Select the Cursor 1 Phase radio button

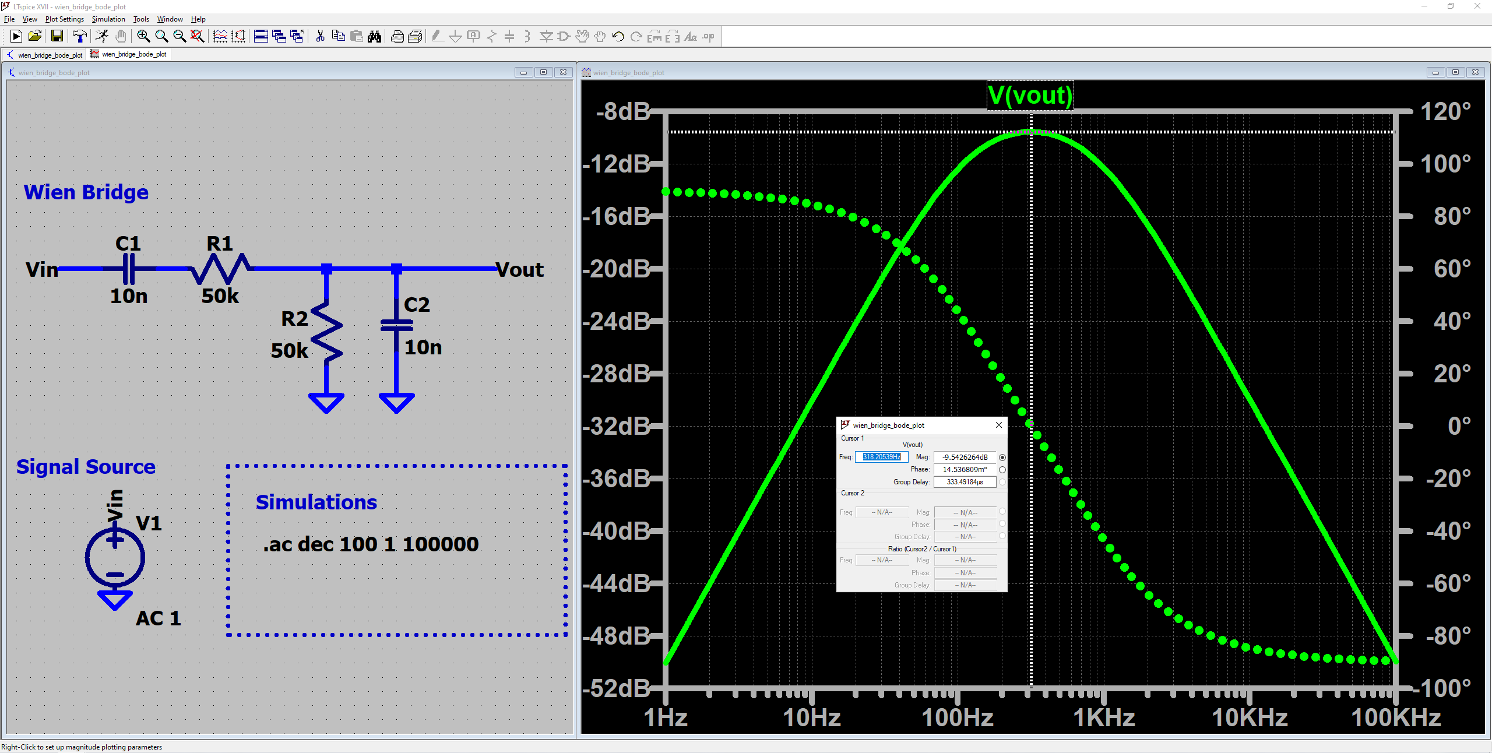click(x=1002, y=470)
